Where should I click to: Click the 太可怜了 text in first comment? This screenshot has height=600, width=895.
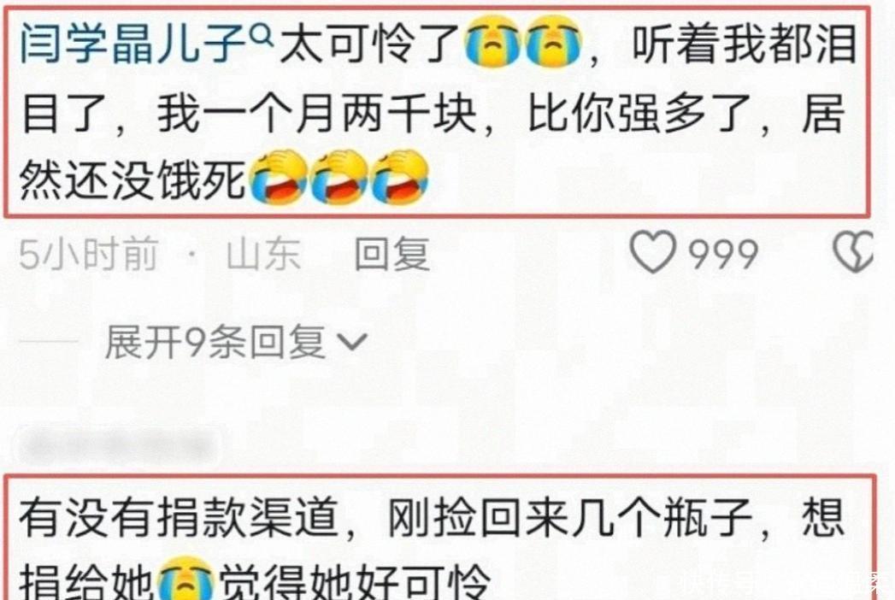pyautogui.click(x=370, y=44)
